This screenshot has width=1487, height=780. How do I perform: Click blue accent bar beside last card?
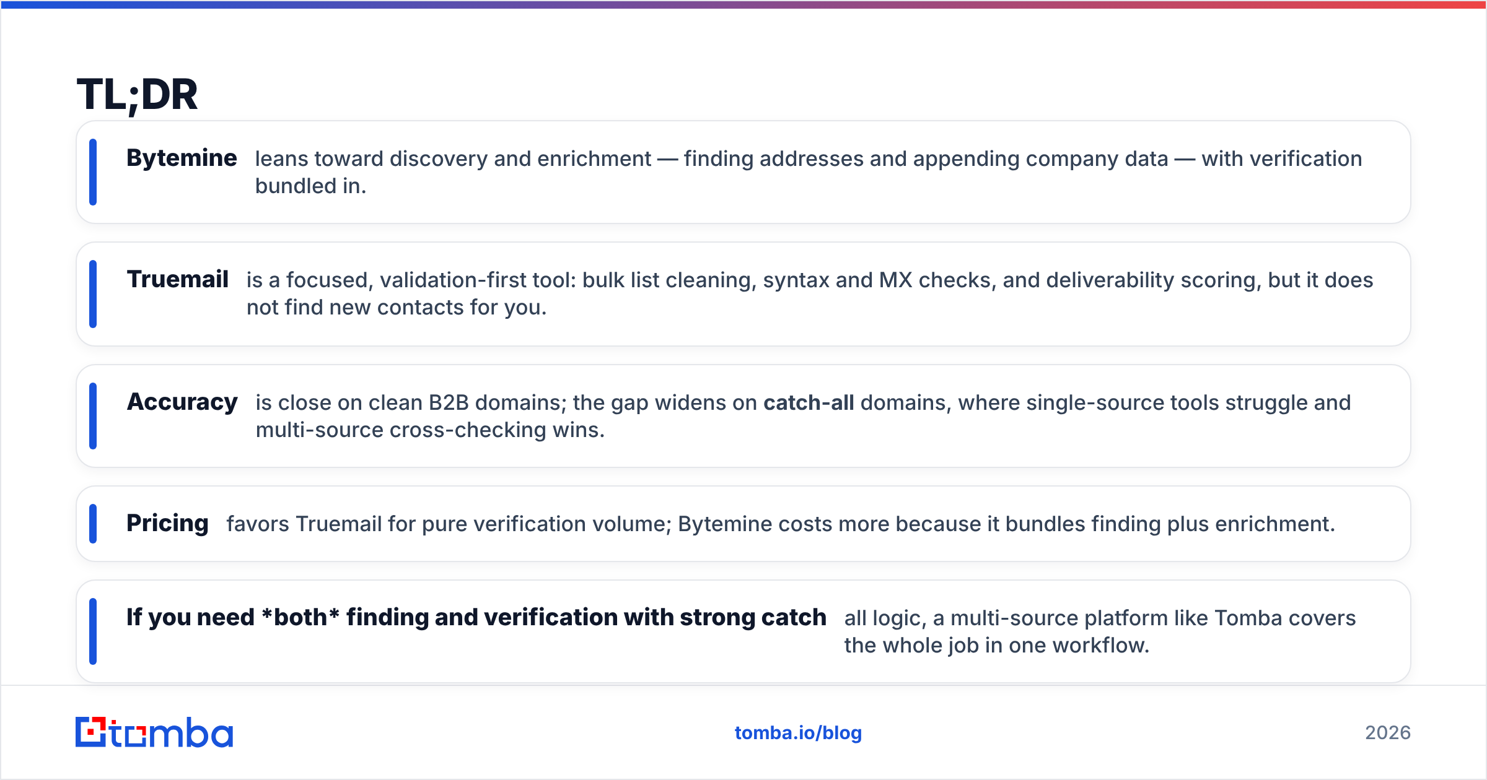[93, 631]
